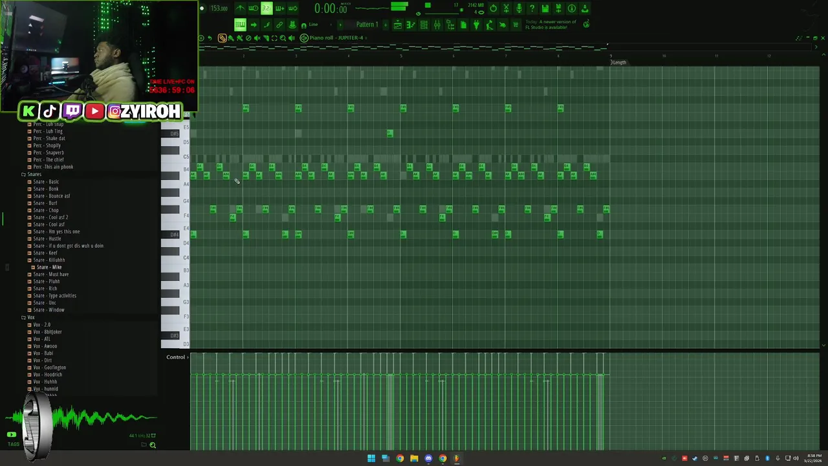The width and height of the screenshot is (828, 466).
Task: Open Discord from taskbar
Action: click(428, 458)
